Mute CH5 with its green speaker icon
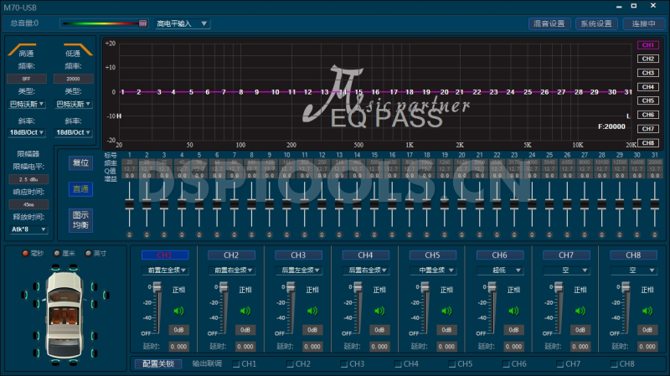 point(446,311)
